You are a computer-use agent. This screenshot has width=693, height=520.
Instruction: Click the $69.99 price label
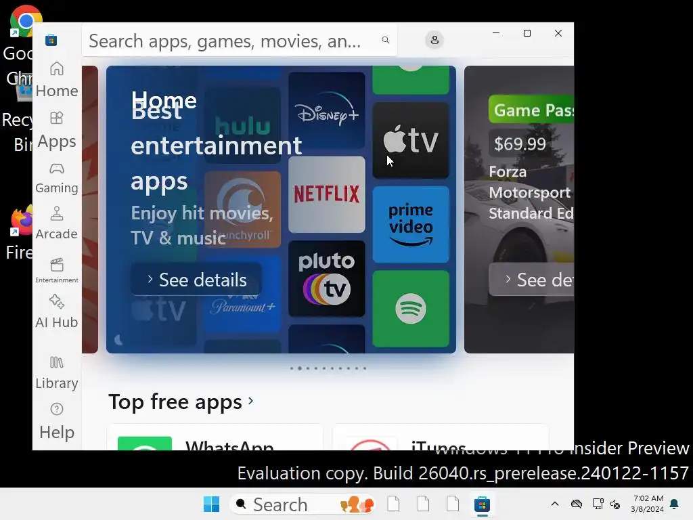coord(520,144)
